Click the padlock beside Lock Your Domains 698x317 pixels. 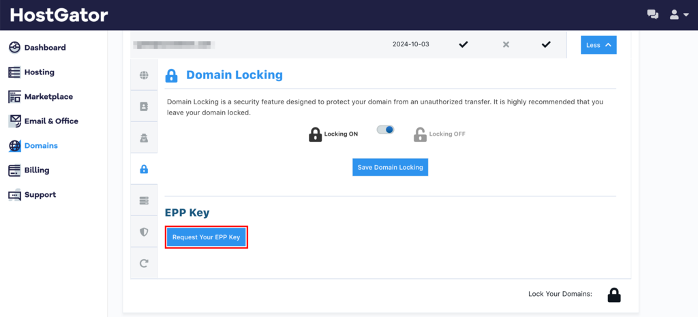point(614,295)
